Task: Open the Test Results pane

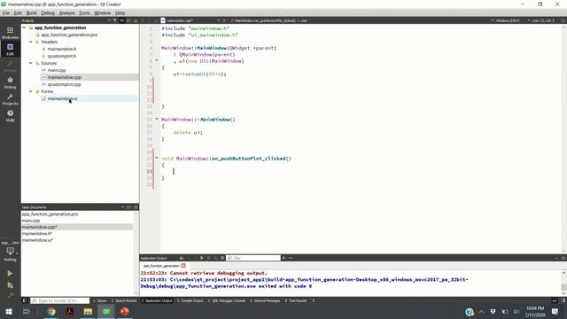Action: pyautogui.click(x=296, y=300)
